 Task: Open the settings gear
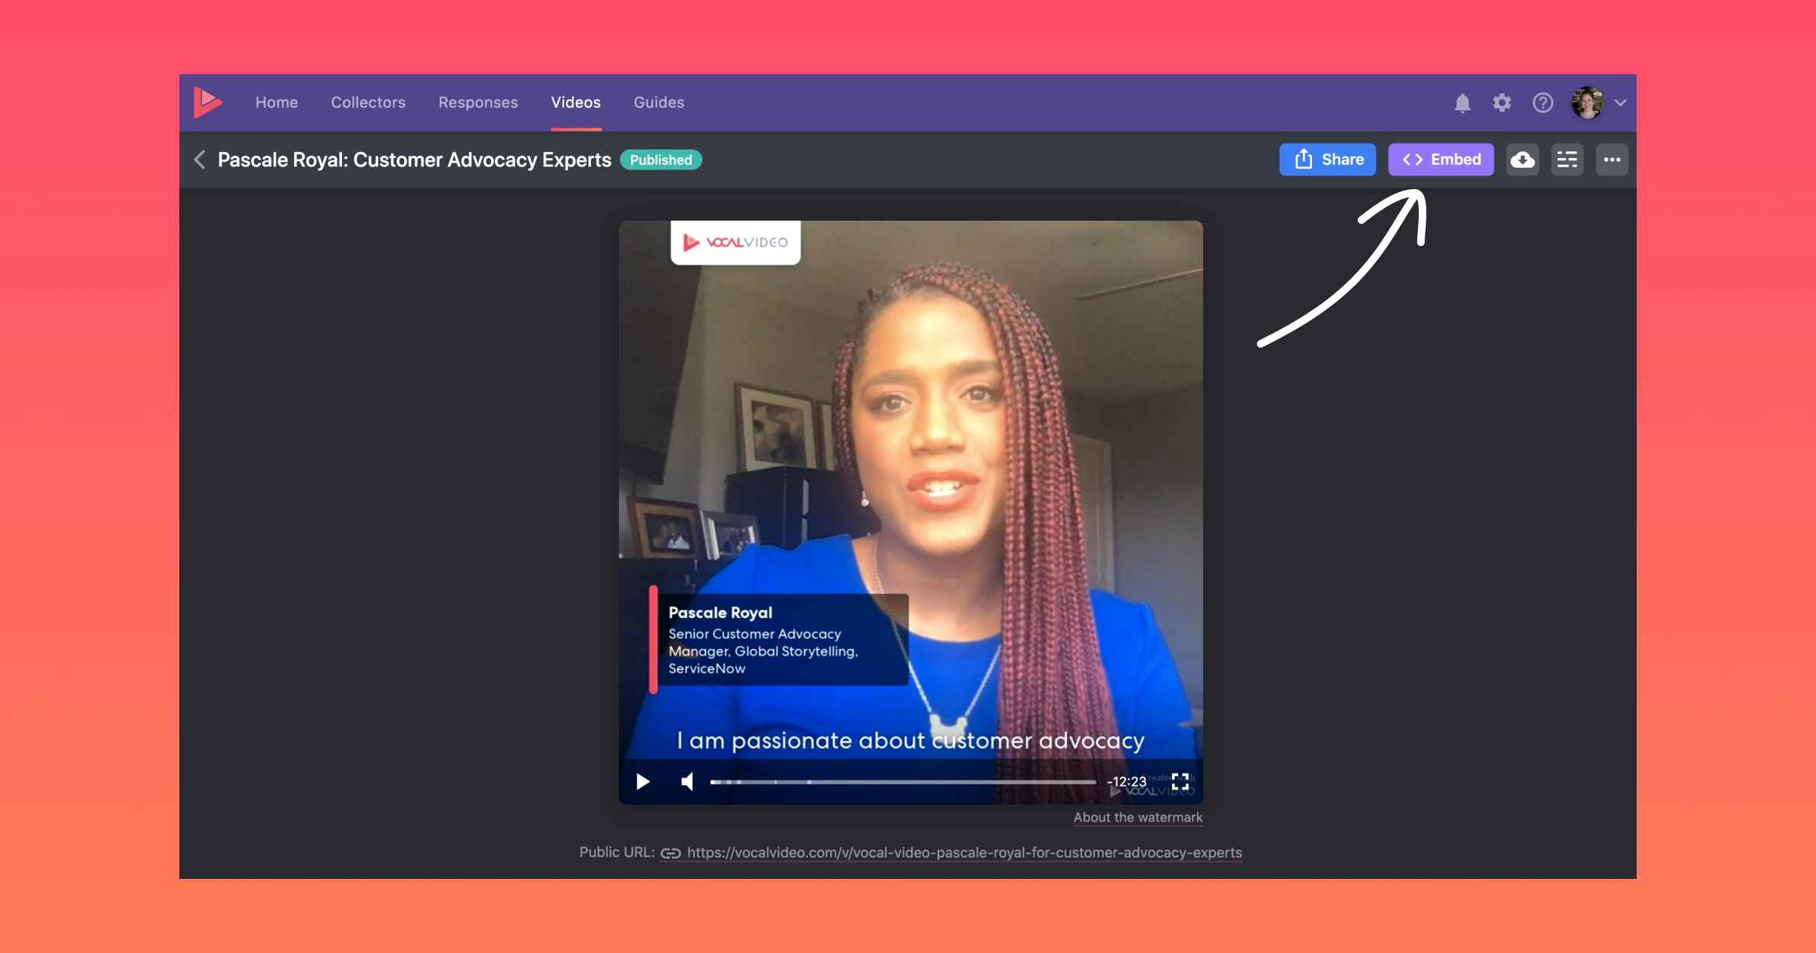pyautogui.click(x=1502, y=103)
